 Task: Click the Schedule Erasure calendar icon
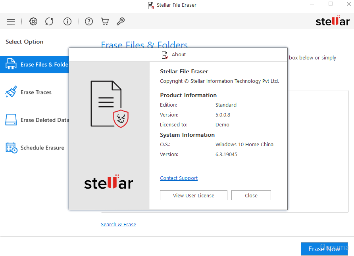point(11,148)
